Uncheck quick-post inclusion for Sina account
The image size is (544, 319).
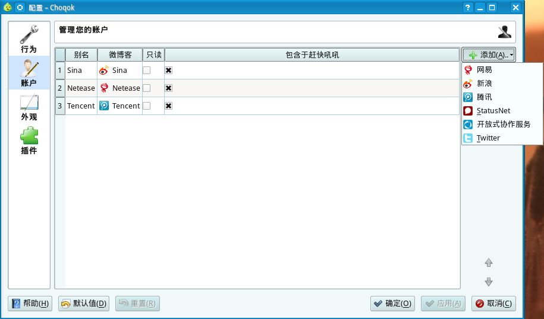click(x=169, y=70)
